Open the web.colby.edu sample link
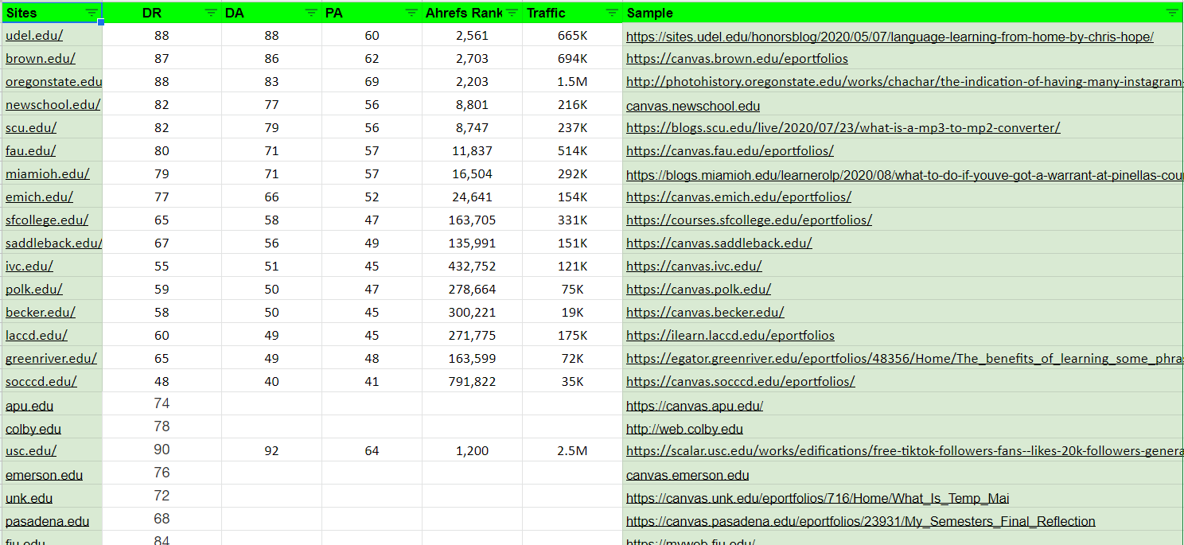The image size is (1184, 545). [684, 429]
